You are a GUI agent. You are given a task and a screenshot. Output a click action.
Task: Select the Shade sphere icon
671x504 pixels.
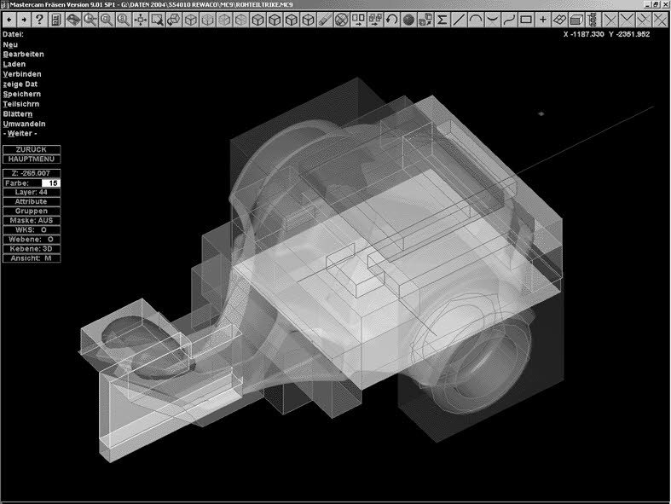click(408, 19)
